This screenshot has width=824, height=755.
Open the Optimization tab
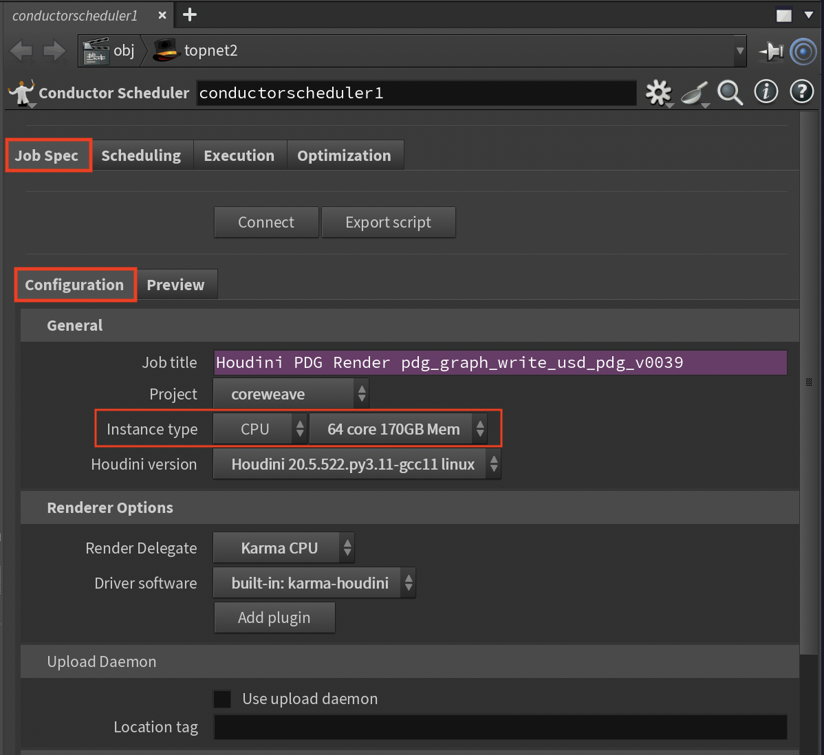coord(344,155)
